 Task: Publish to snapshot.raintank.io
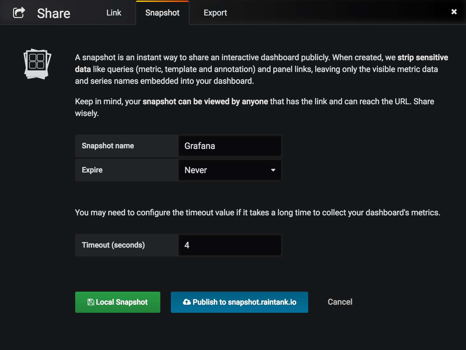[239, 302]
